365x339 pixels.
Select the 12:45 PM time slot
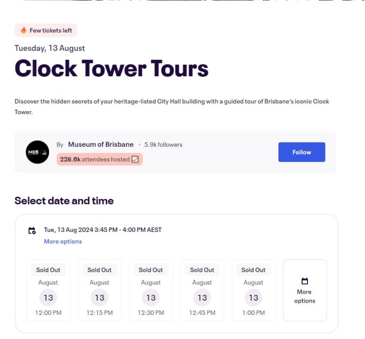pyautogui.click(x=202, y=290)
